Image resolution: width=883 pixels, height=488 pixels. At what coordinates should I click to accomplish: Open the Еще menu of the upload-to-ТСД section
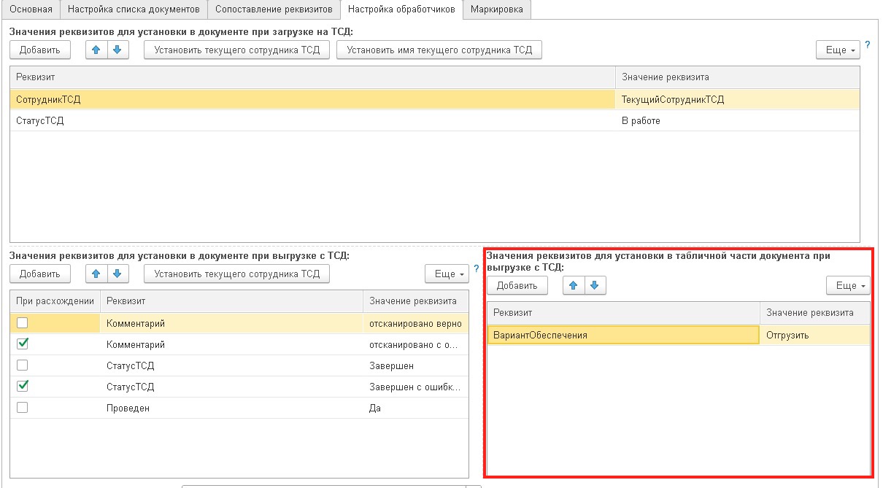[x=838, y=50]
